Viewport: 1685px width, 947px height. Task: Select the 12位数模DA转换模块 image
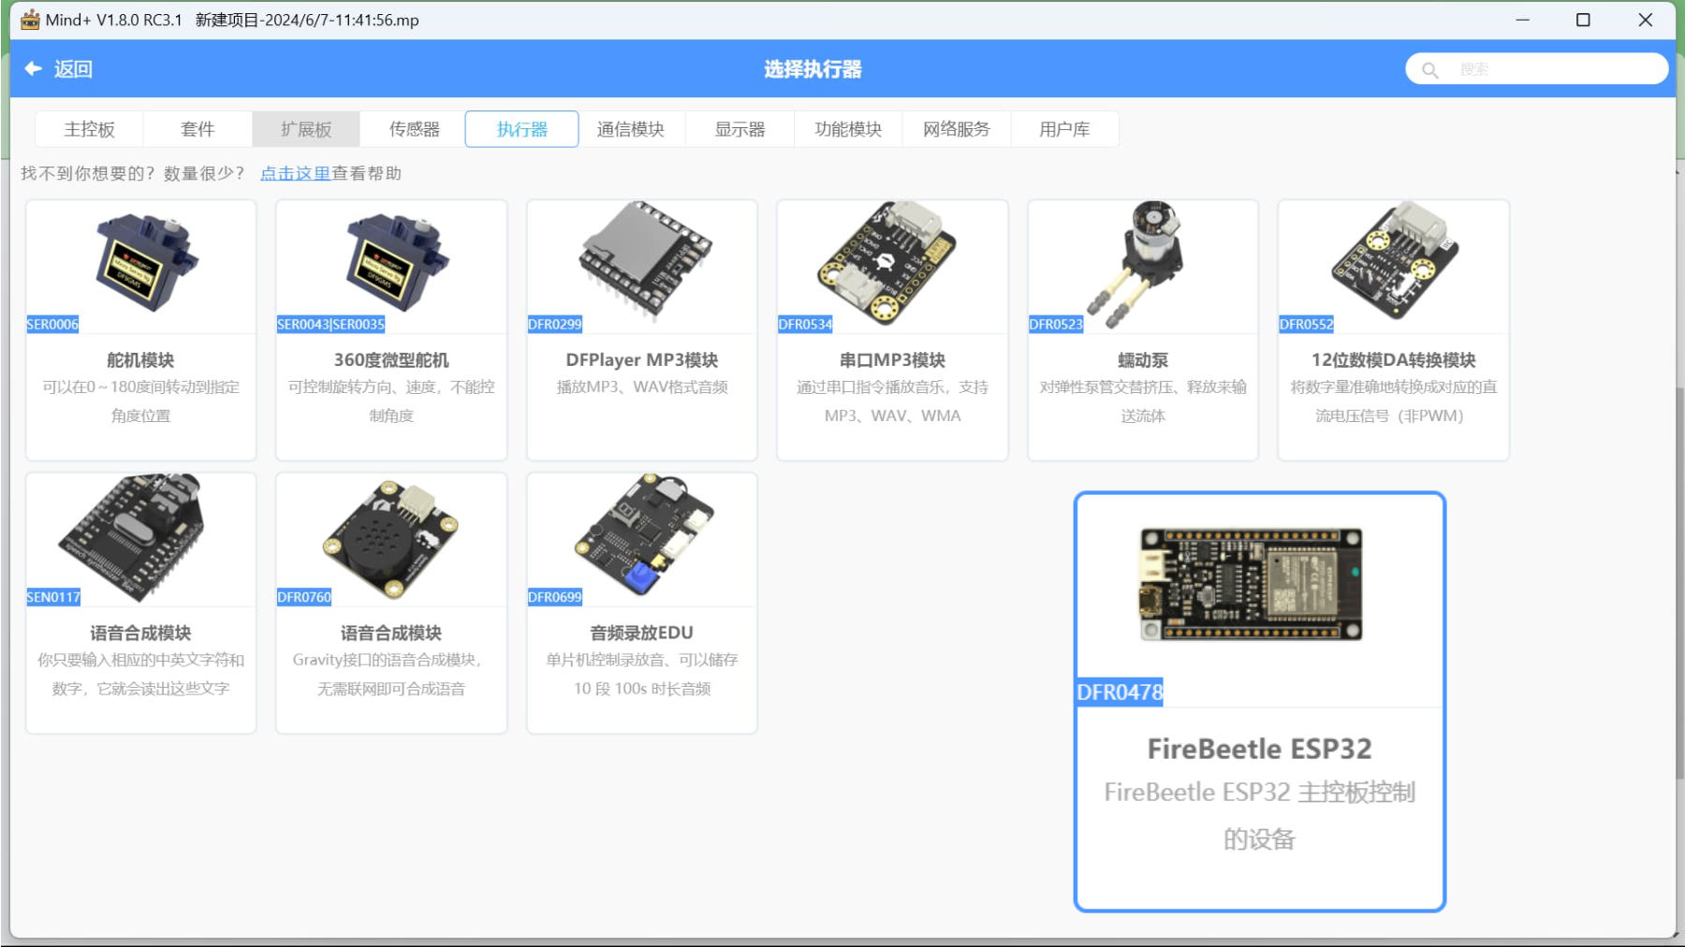[1395, 261]
